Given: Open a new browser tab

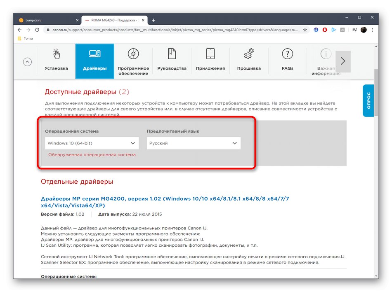Looking at the screenshot, I should [x=153, y=20].
